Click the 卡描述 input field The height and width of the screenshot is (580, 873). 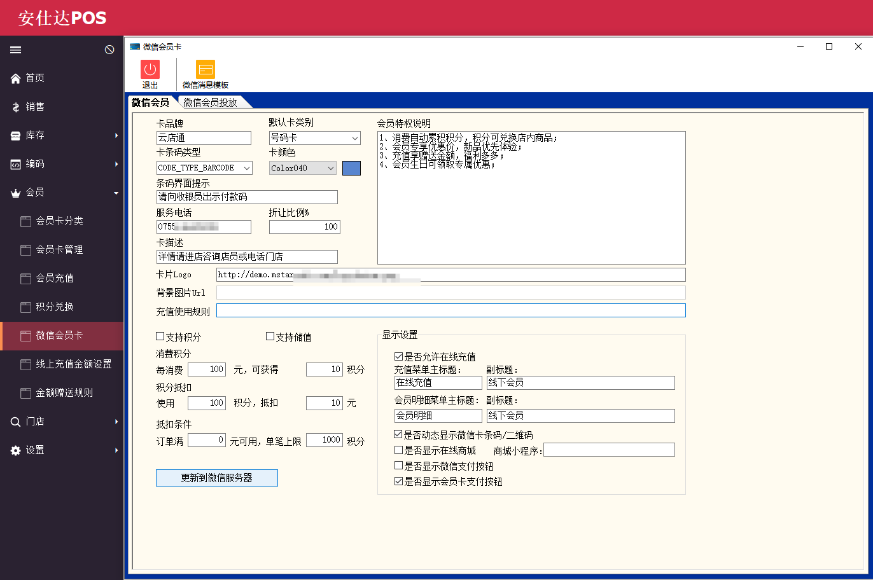(247, 257)
